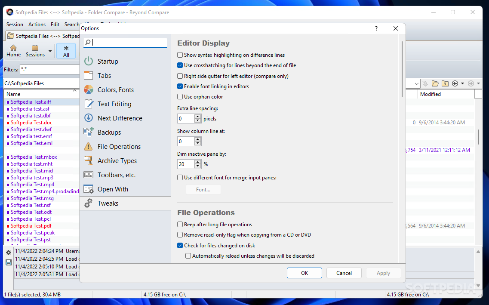489x305 pixels.
Task: Check Automatically reload unless changes discarded
Action: point(188,256)
